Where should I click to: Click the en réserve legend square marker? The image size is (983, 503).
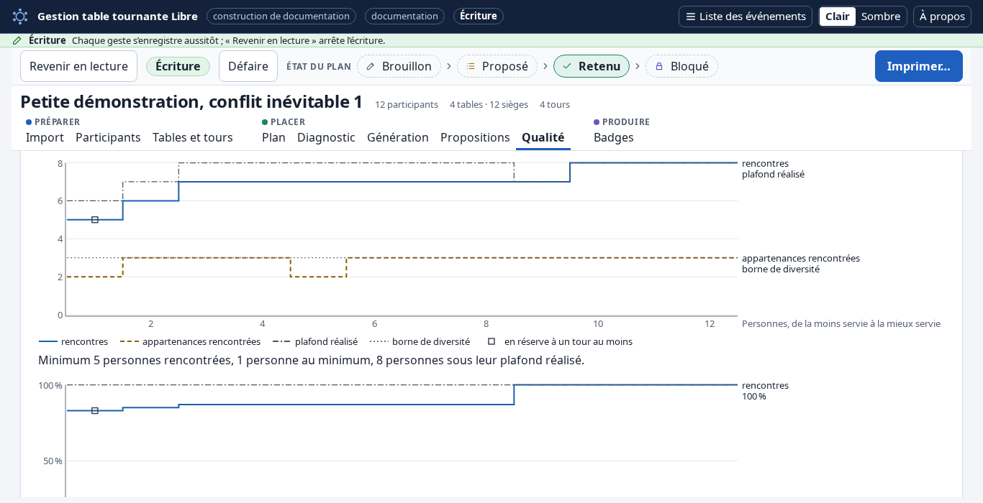491,341
